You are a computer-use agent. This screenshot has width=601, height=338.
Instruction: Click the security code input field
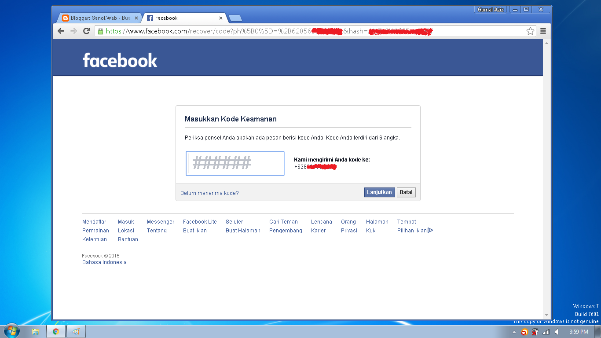click(235, 163)
